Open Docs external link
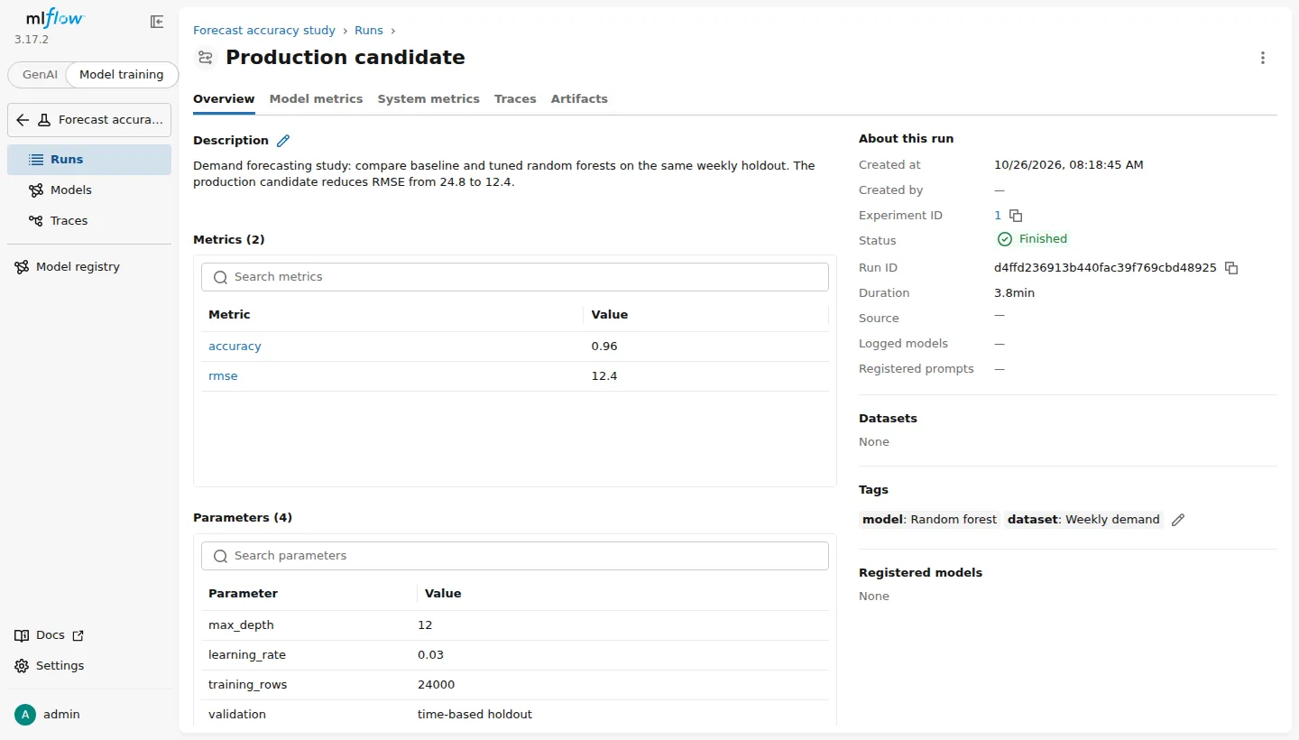The height and width of the screenshot is (740, 1299). click(x=89, y=635)
